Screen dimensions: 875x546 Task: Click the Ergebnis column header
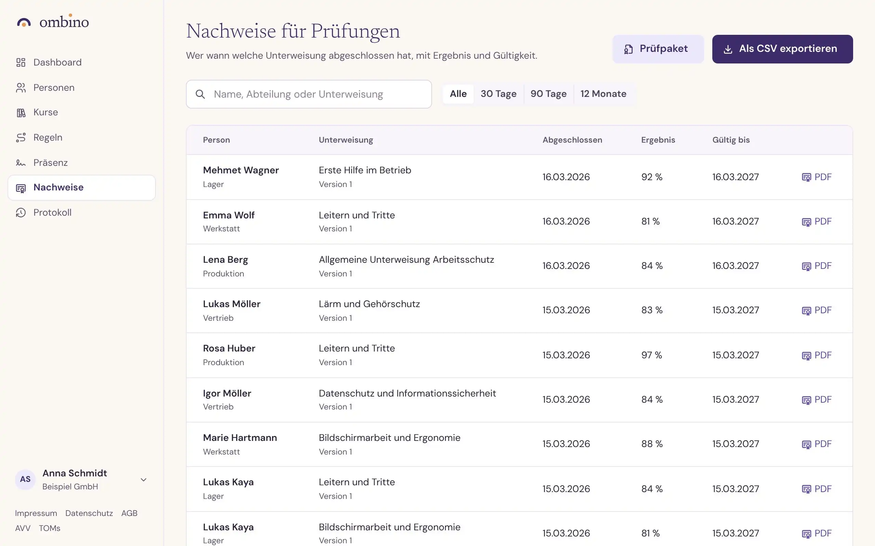(658, 140)
